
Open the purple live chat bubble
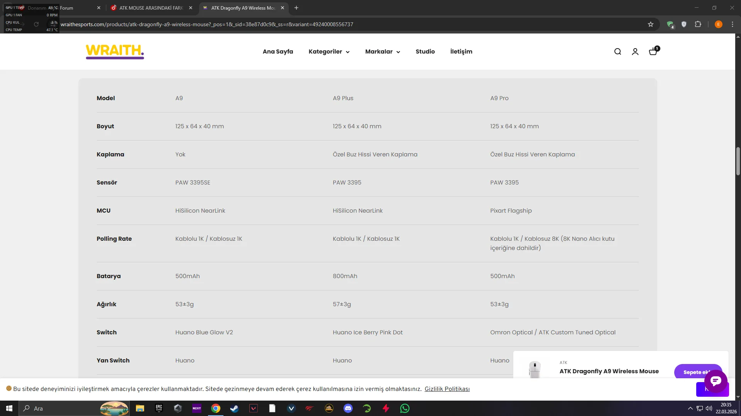716,381
